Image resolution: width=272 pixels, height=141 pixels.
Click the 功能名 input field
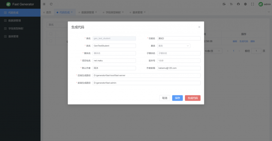pos(179,39)
